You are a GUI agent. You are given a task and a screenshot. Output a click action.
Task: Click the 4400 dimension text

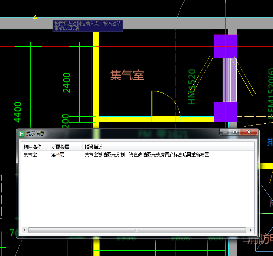(x=17, y=112)
